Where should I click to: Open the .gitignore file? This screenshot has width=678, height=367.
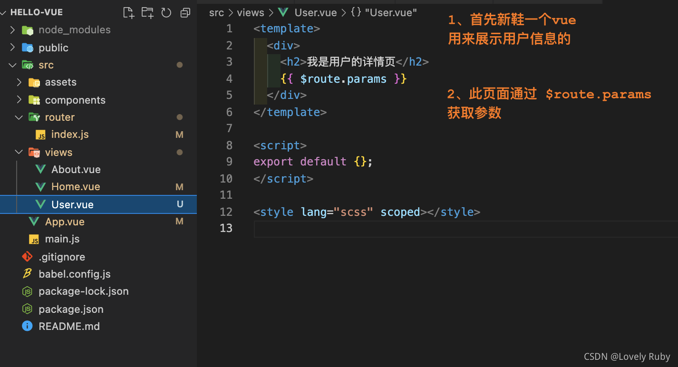click(x=62, y=257)
